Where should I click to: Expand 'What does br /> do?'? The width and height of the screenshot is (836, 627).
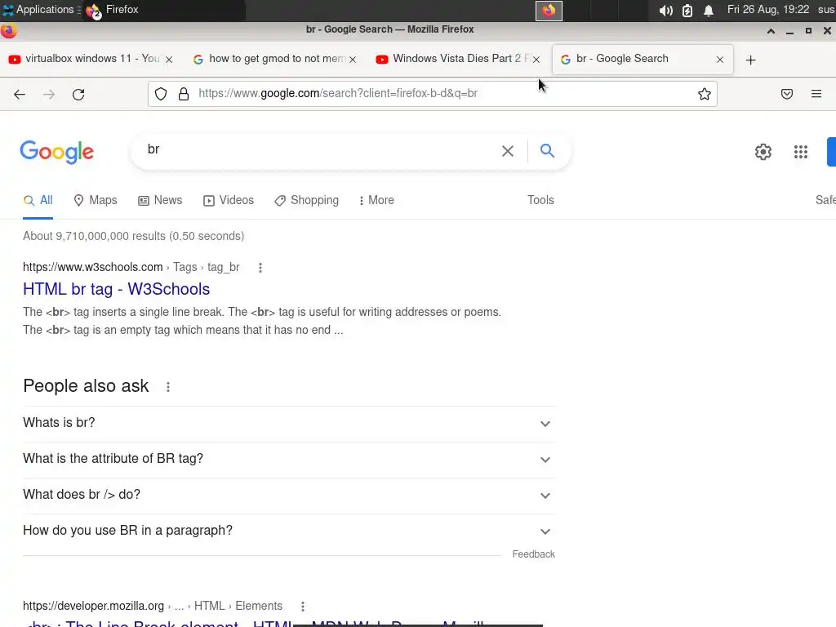[x=289, y=495]
